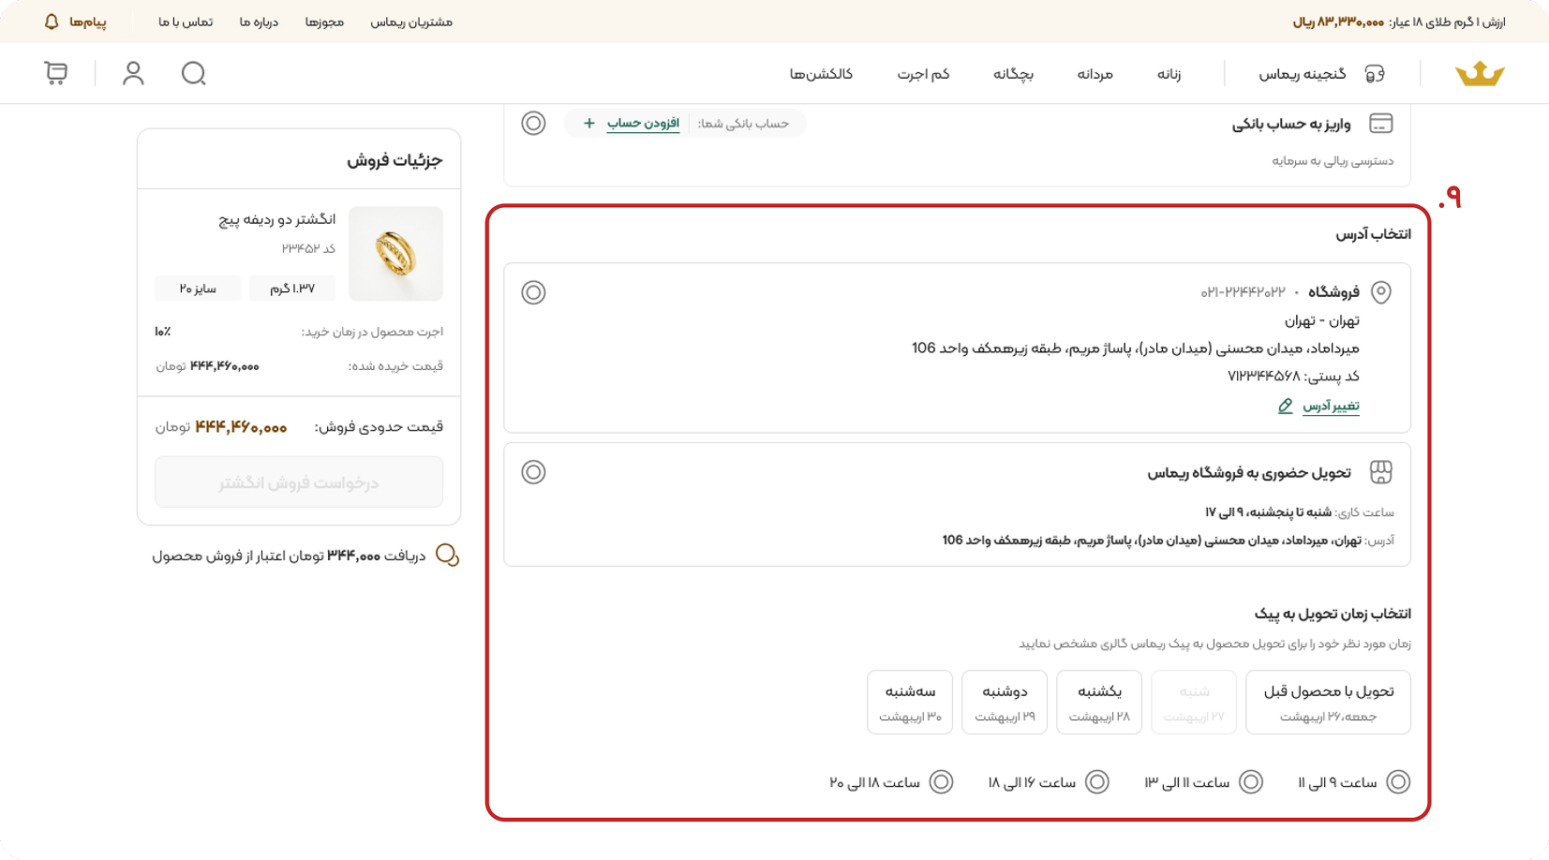Open مجوزها top link

coord(324,22)
